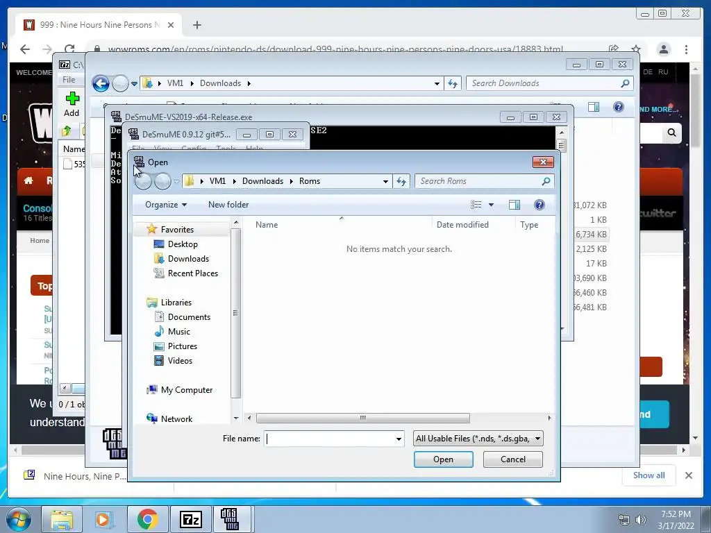Open Downloads in the Favorites list
Screen dimensions: 711x533
click(188, 258)
